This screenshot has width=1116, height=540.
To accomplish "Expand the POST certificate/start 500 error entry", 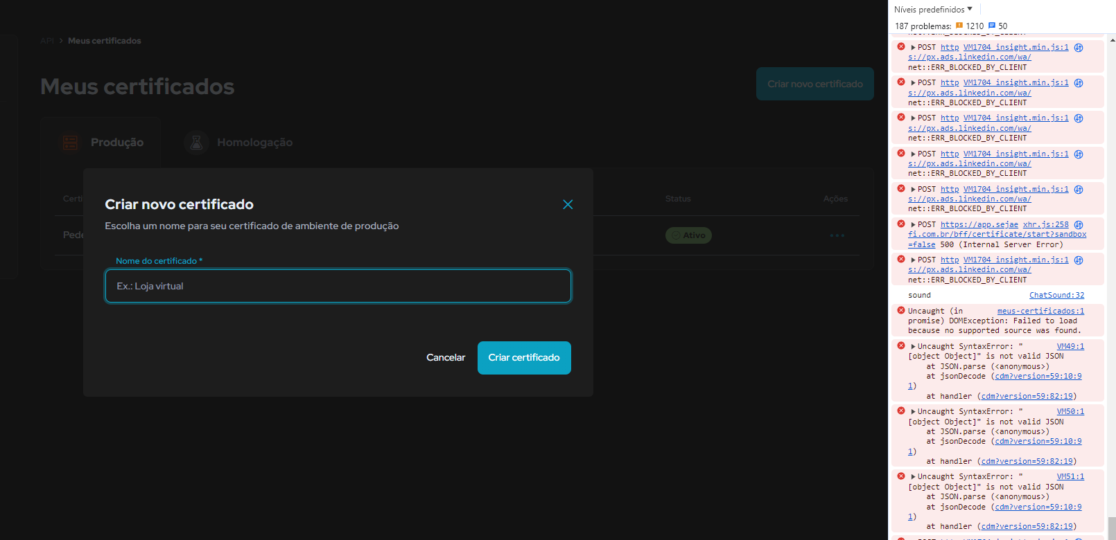I will point(914,225).
